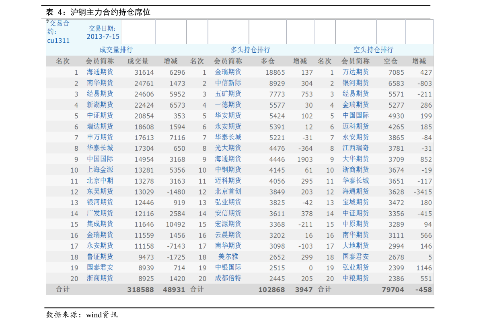This screenshot has height=327, width=479.
Task: Select the 集成期货 member link
Action: click(x=100, y=224)
